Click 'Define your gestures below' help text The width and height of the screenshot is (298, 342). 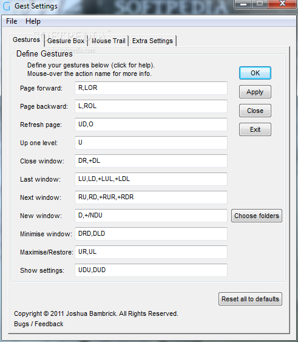point(90,65)
